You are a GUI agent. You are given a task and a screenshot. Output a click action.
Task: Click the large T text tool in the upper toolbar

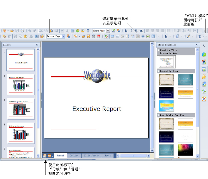tap(88, 31)
